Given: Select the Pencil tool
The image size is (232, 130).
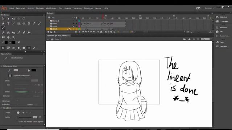Looking at the screenshot, I should point(34,23).
